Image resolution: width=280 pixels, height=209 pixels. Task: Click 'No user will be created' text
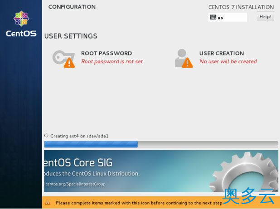click(x=228, y=62)
